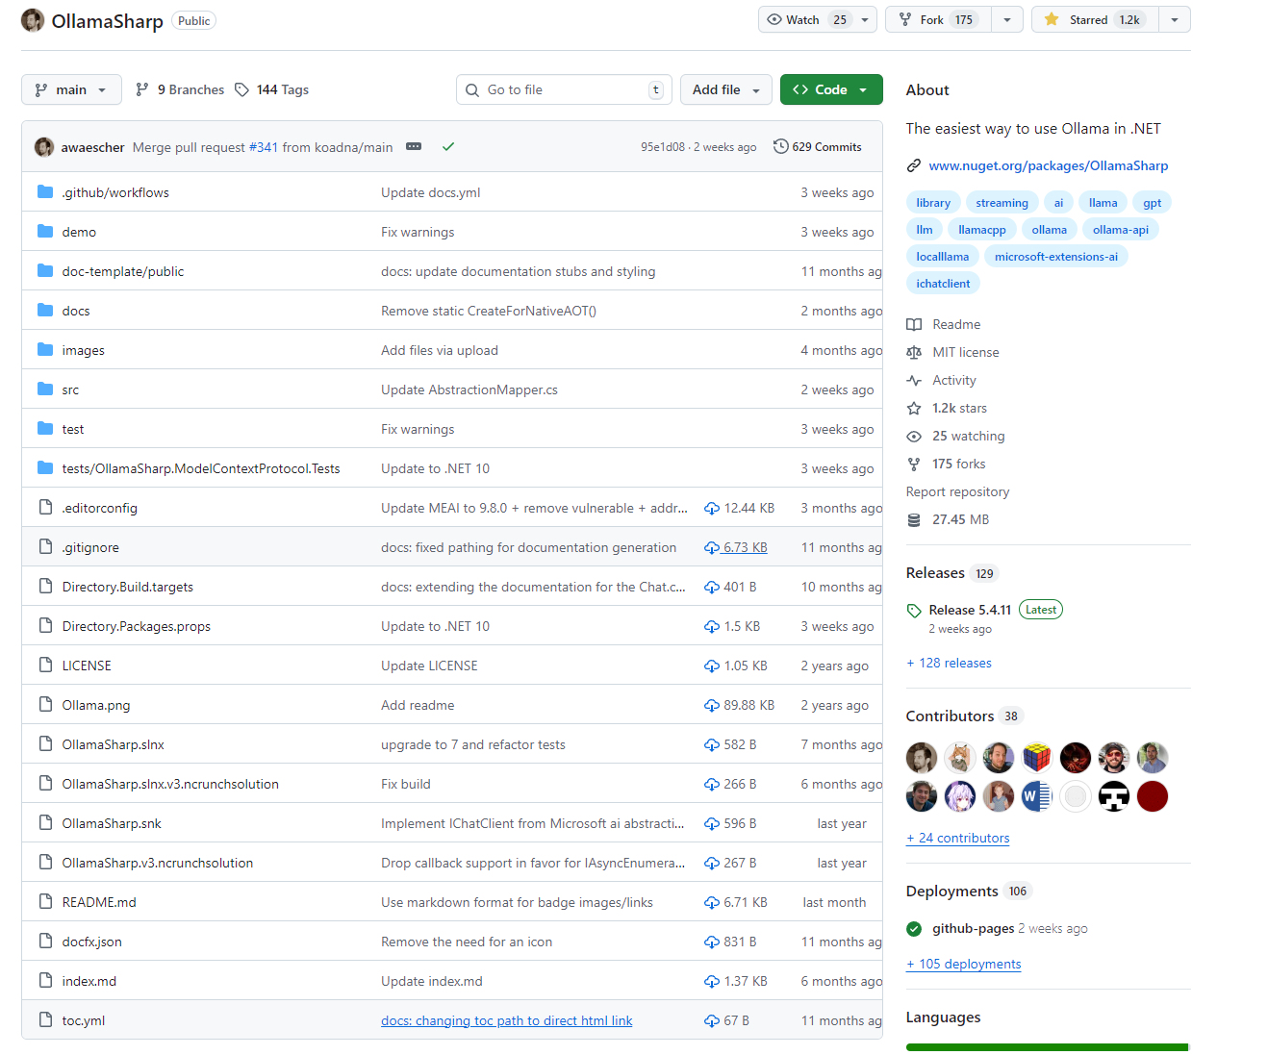This screenshot has height=1055, width=1268.
Task: Open the star lists dropdown arrow
Action: 1175,19
